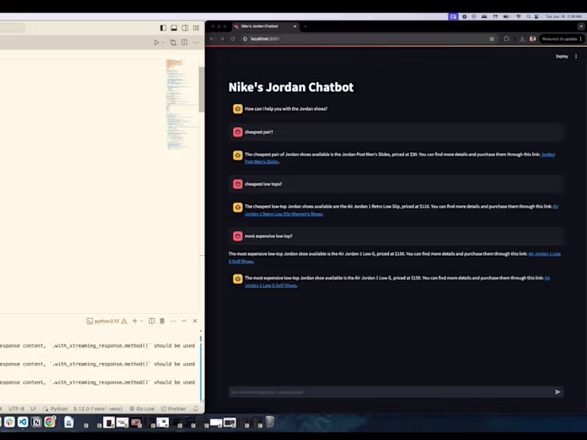
Task: Open Chrome from the Dock
Action: point(49,422)
